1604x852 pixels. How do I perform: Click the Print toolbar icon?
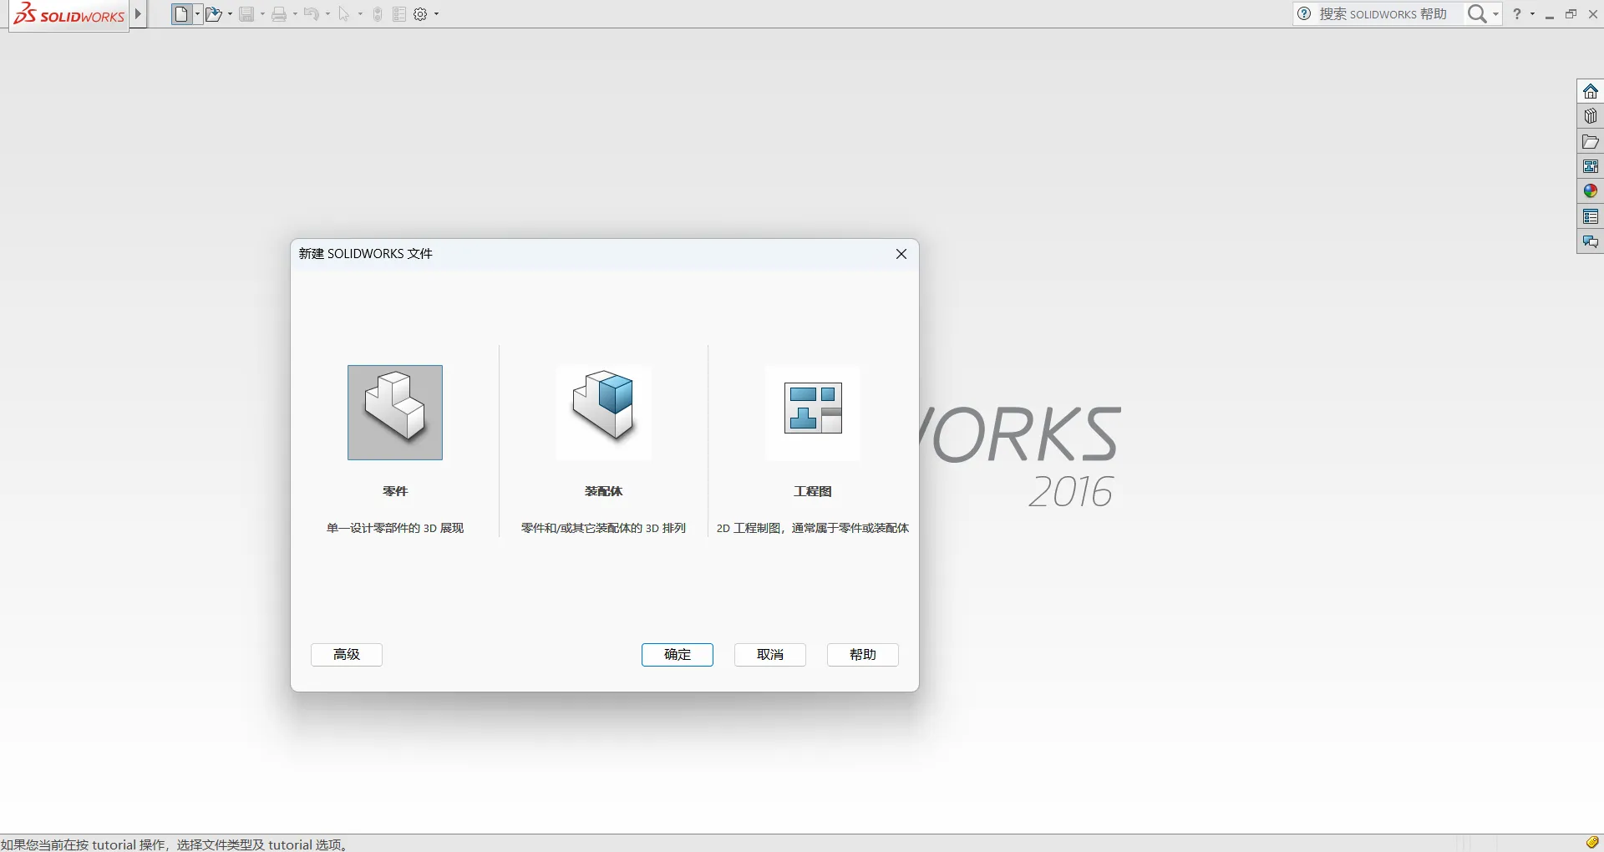click(x=279, y=14)
